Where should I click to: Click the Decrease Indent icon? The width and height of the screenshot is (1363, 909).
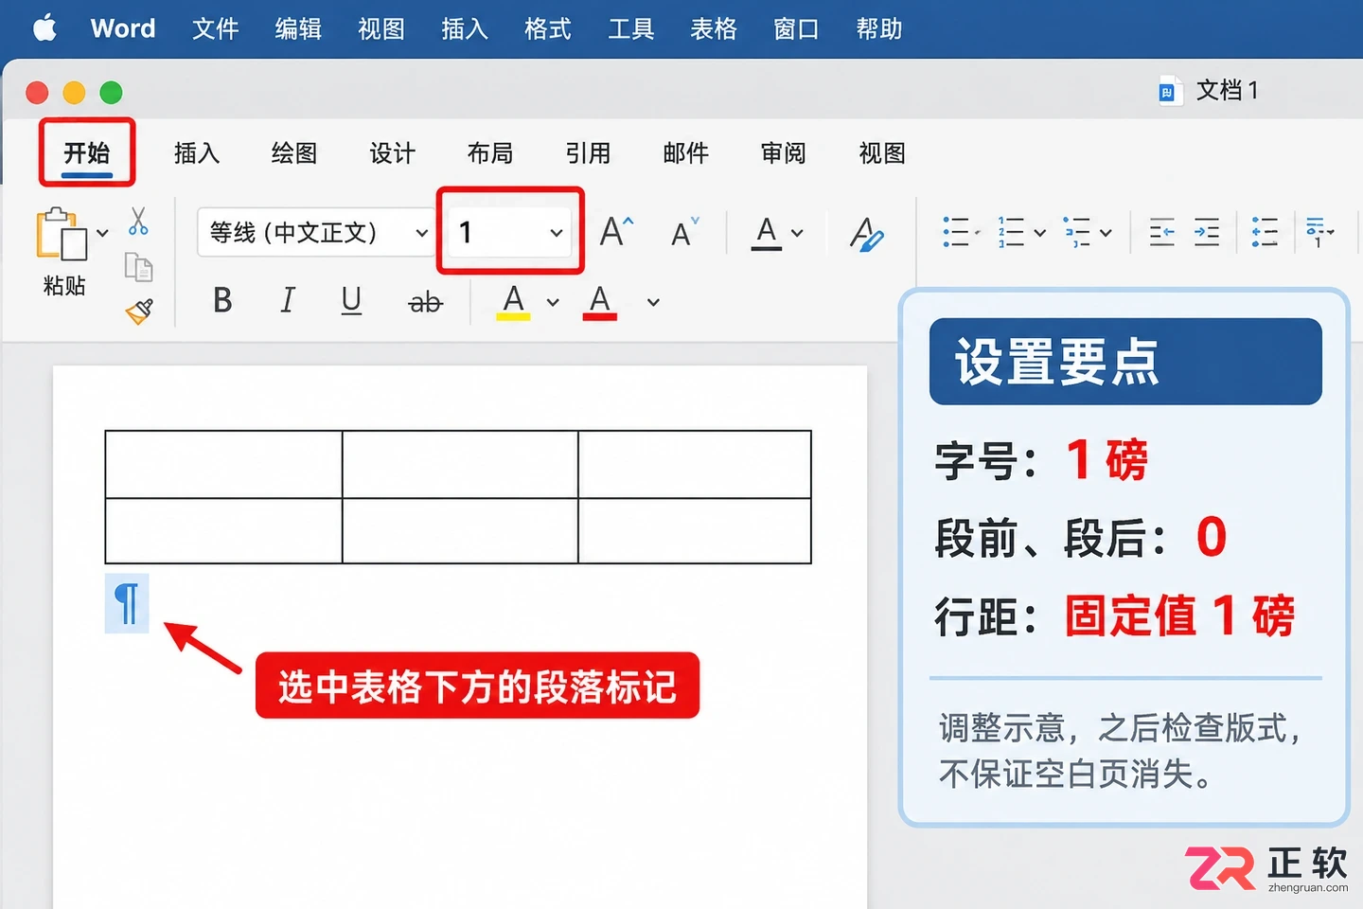[x=1161, y=232]
